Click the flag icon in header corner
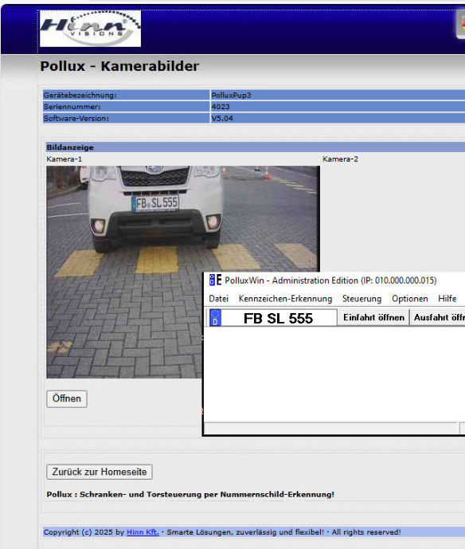 tap(461, 24)
